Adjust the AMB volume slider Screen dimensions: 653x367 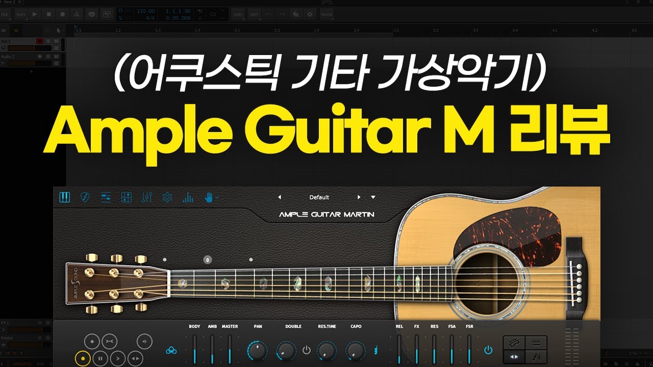[x=212, y=350]
